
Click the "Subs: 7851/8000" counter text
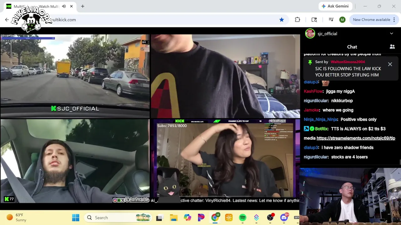(x=172, y=126)
